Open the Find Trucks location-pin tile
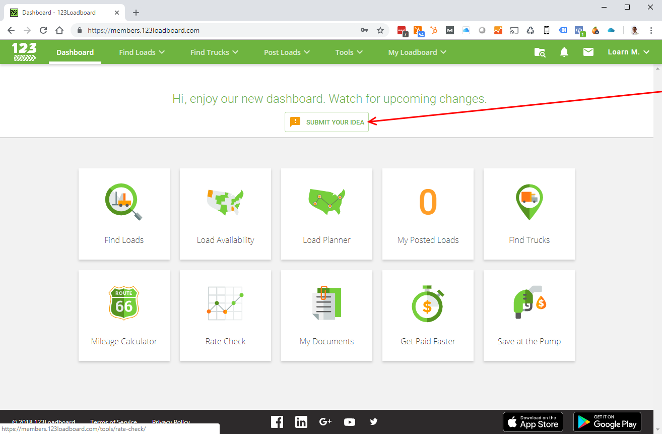662x434 pixels. [x=529, y=214]
